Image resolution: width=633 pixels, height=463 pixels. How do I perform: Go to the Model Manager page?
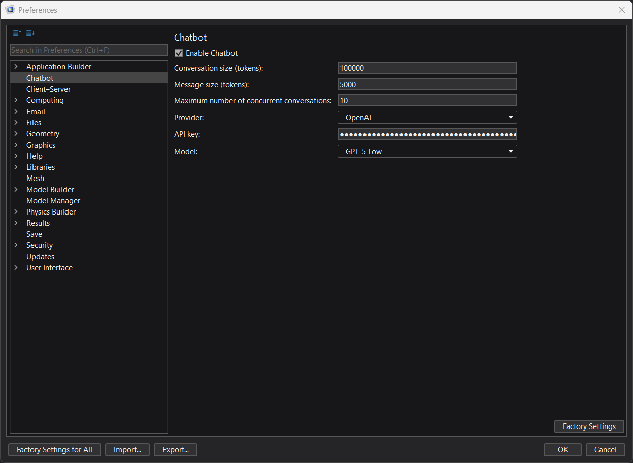click(x=53, y=201)
